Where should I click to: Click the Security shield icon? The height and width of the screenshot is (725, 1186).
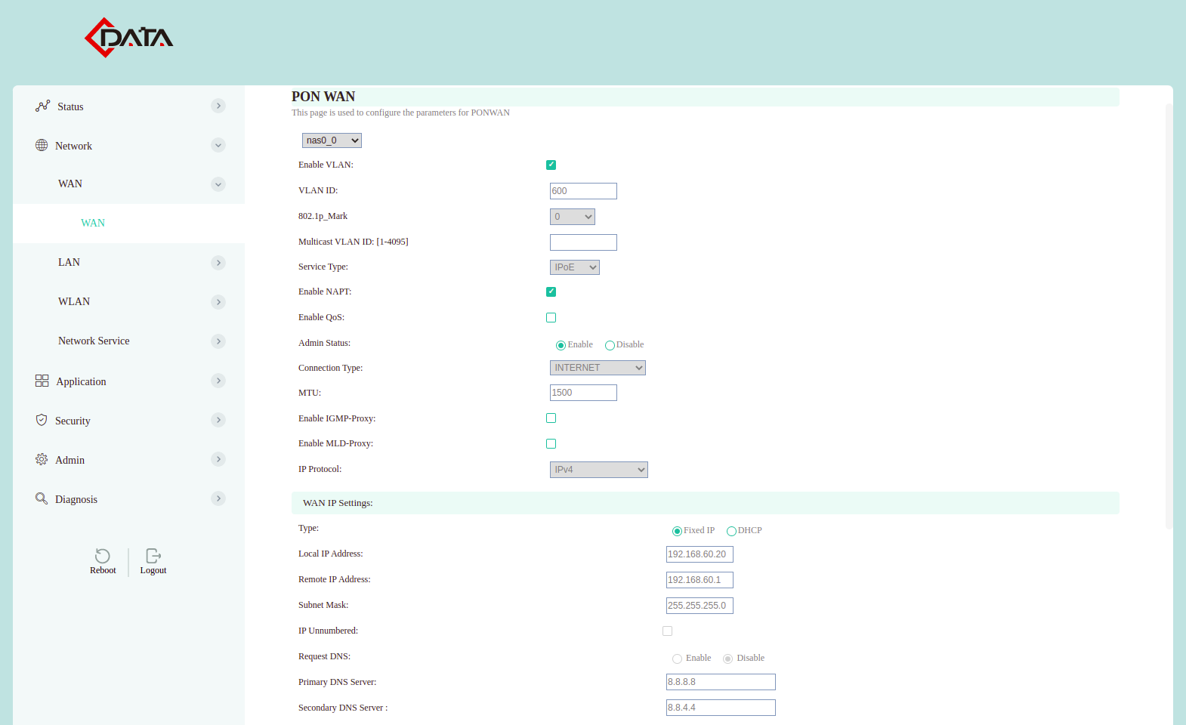tap(42, 420)
